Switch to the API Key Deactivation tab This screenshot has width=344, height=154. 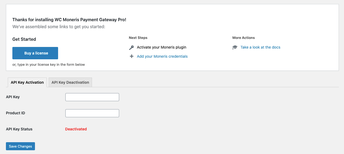click(70, 82)
